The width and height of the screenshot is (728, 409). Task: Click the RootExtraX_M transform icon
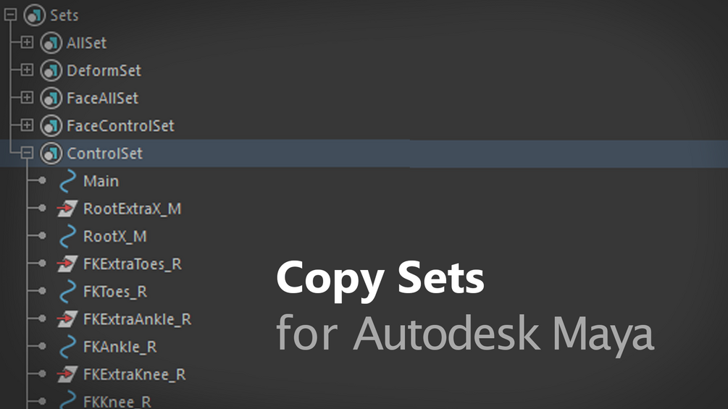(x=67, y=209)
